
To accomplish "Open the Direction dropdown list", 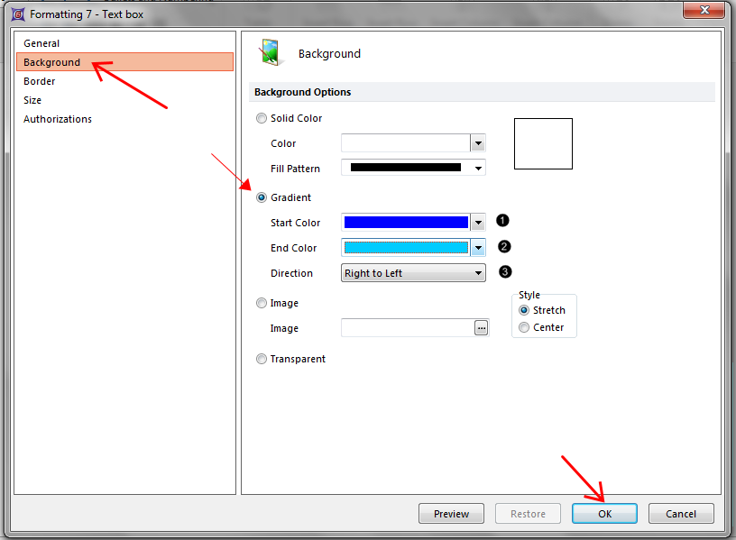I will point(478,273).
